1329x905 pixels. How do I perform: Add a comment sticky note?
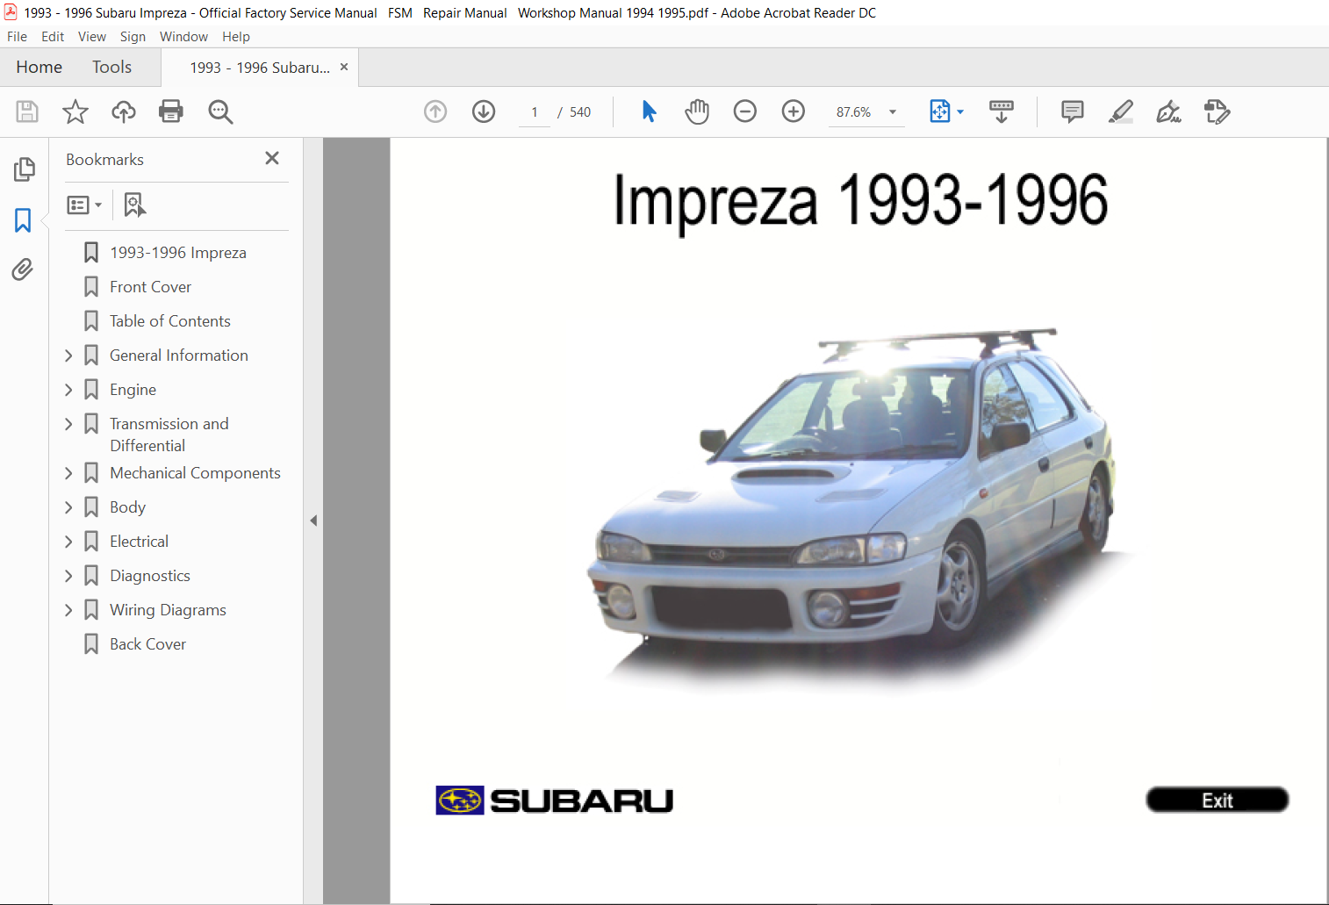[1073, 111]
